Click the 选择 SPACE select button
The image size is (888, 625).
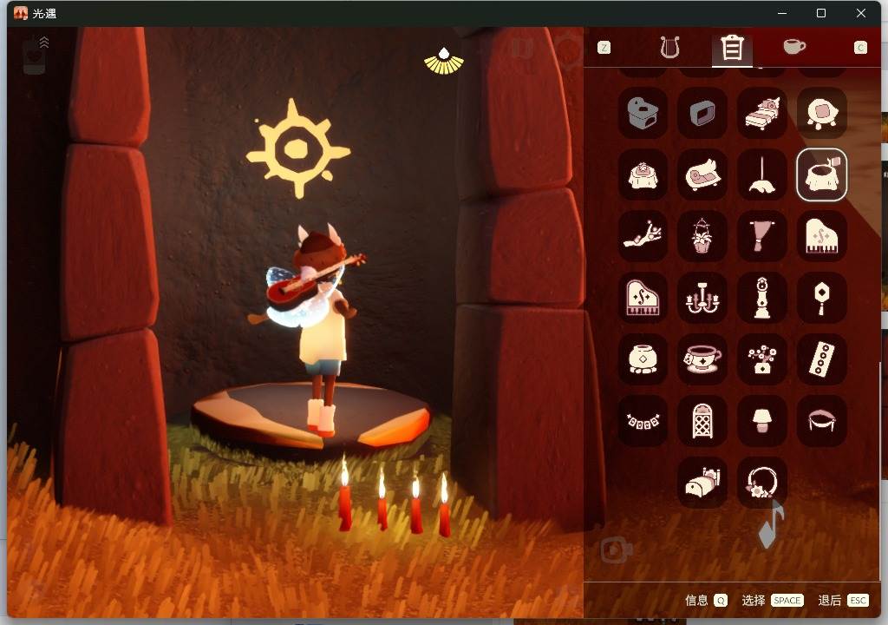(773, 600)
